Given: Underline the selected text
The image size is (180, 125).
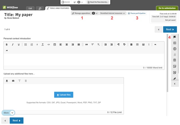Looking at the screenshot, I should pyautogui.click(x=19, y=45).
